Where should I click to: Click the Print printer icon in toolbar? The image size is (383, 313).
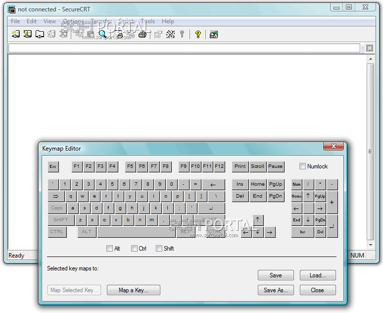(143, 34)
